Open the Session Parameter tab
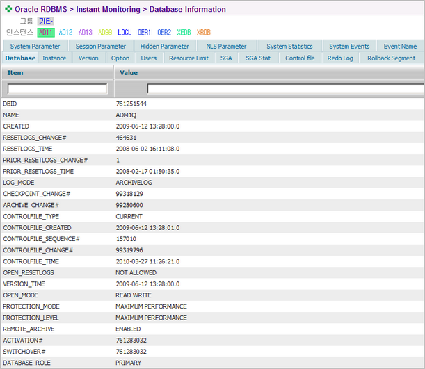 point(102,47)
